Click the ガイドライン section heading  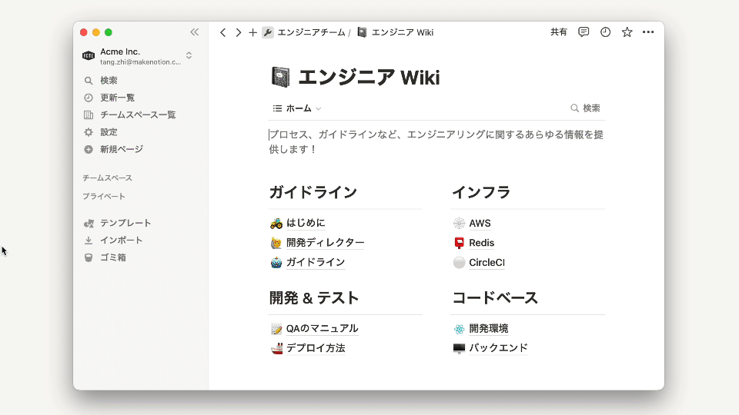[313, 192]
